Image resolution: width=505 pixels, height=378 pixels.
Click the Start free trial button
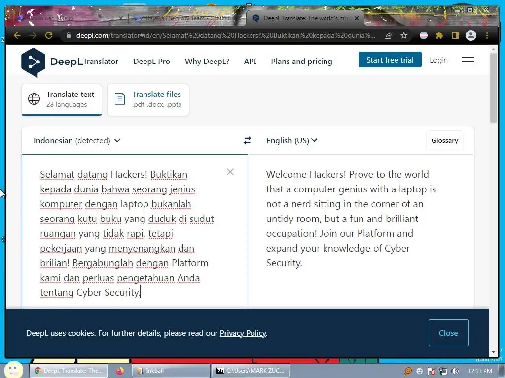(x=390, y=60)
